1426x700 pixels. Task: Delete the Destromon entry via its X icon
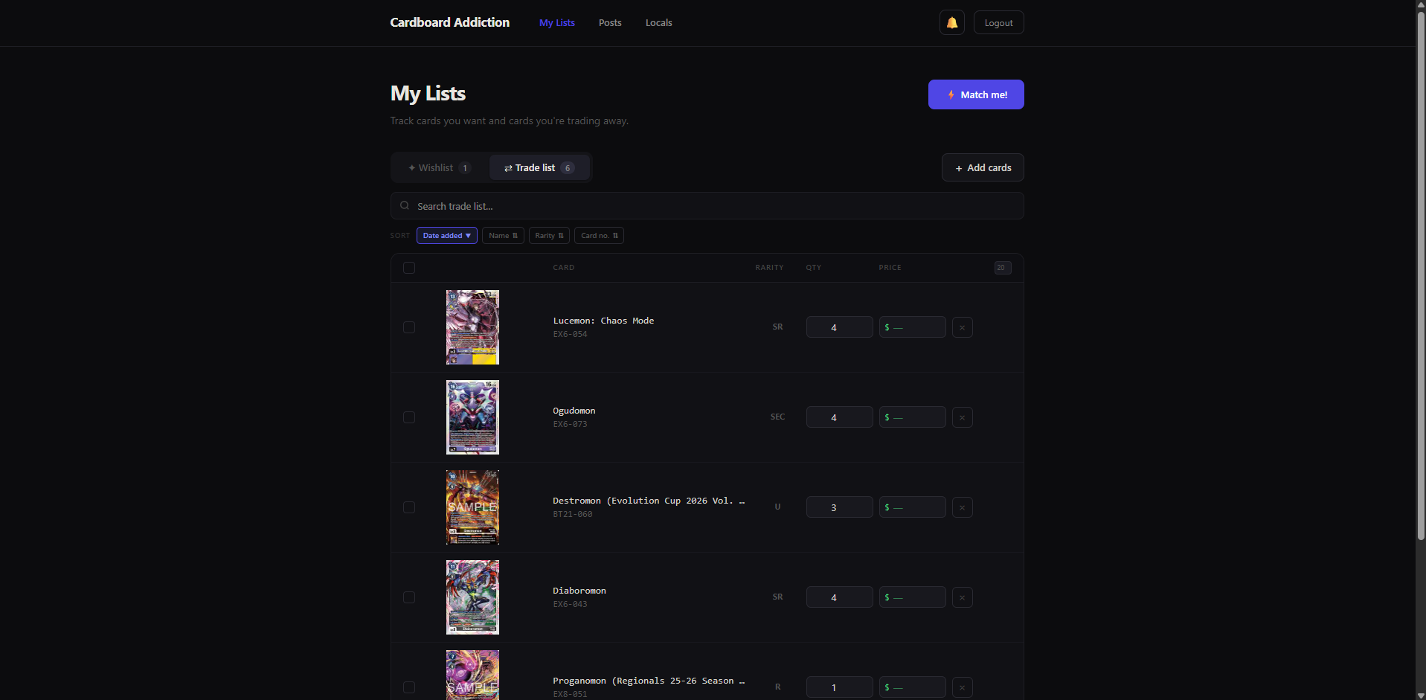click(x=962, y=507)
